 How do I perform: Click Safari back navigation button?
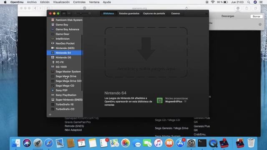pyautogui.click(x=35, y=8)
